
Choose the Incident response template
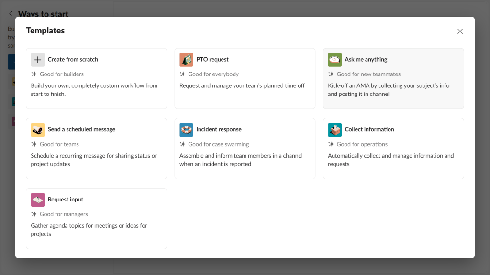(245, 148)
